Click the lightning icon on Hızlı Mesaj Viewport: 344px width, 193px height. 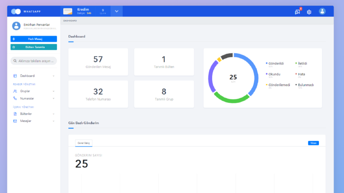(14, 39)
